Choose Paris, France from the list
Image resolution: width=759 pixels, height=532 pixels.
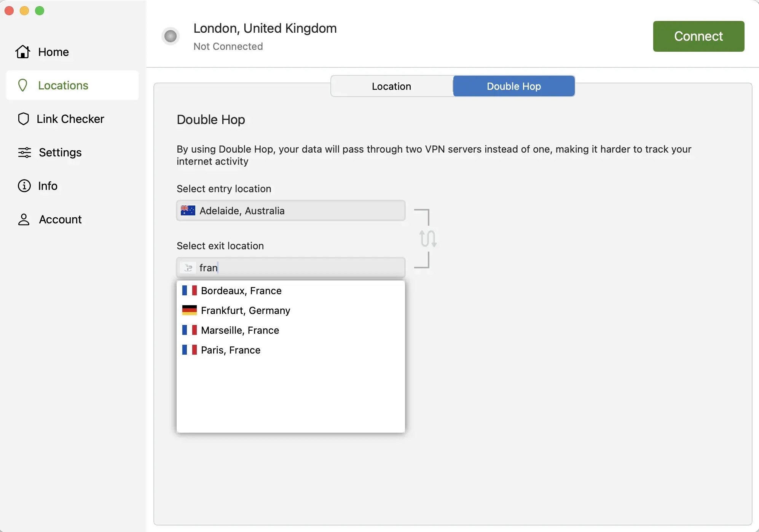coord(291,350)
